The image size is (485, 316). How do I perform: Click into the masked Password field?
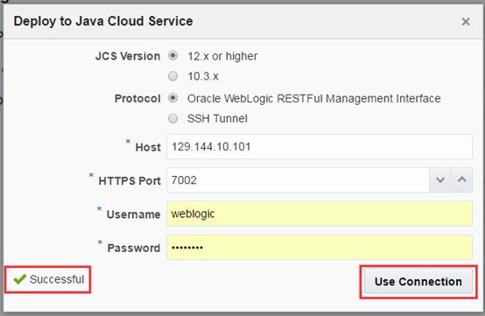coord(320,247)
